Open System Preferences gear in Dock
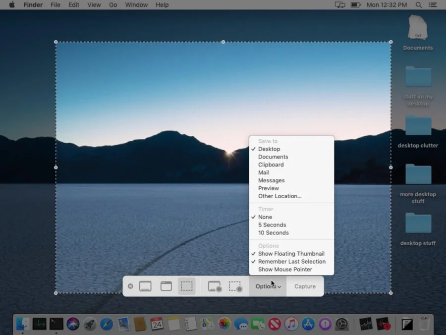446x335 pixels. pos(341,324)
